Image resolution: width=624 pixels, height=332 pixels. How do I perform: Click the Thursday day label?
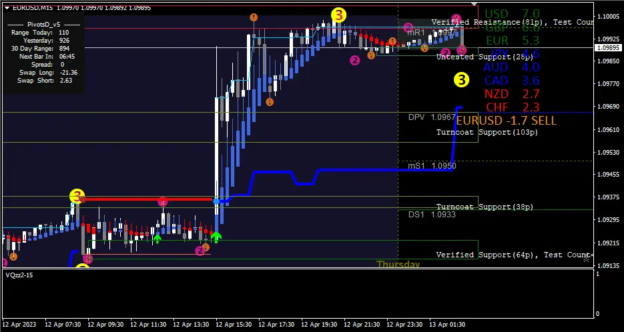coord(398,265)
